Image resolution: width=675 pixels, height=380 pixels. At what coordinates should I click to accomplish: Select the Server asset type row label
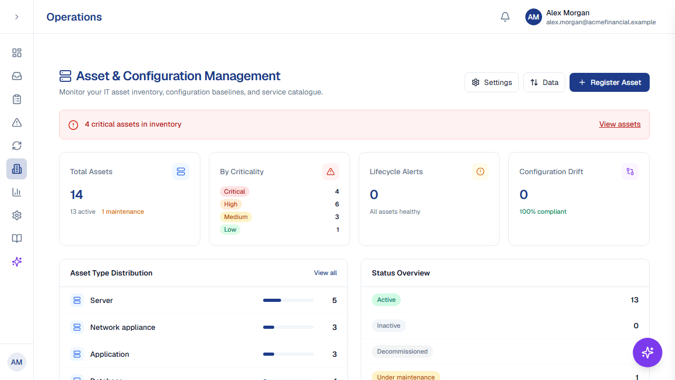(102, 300)
